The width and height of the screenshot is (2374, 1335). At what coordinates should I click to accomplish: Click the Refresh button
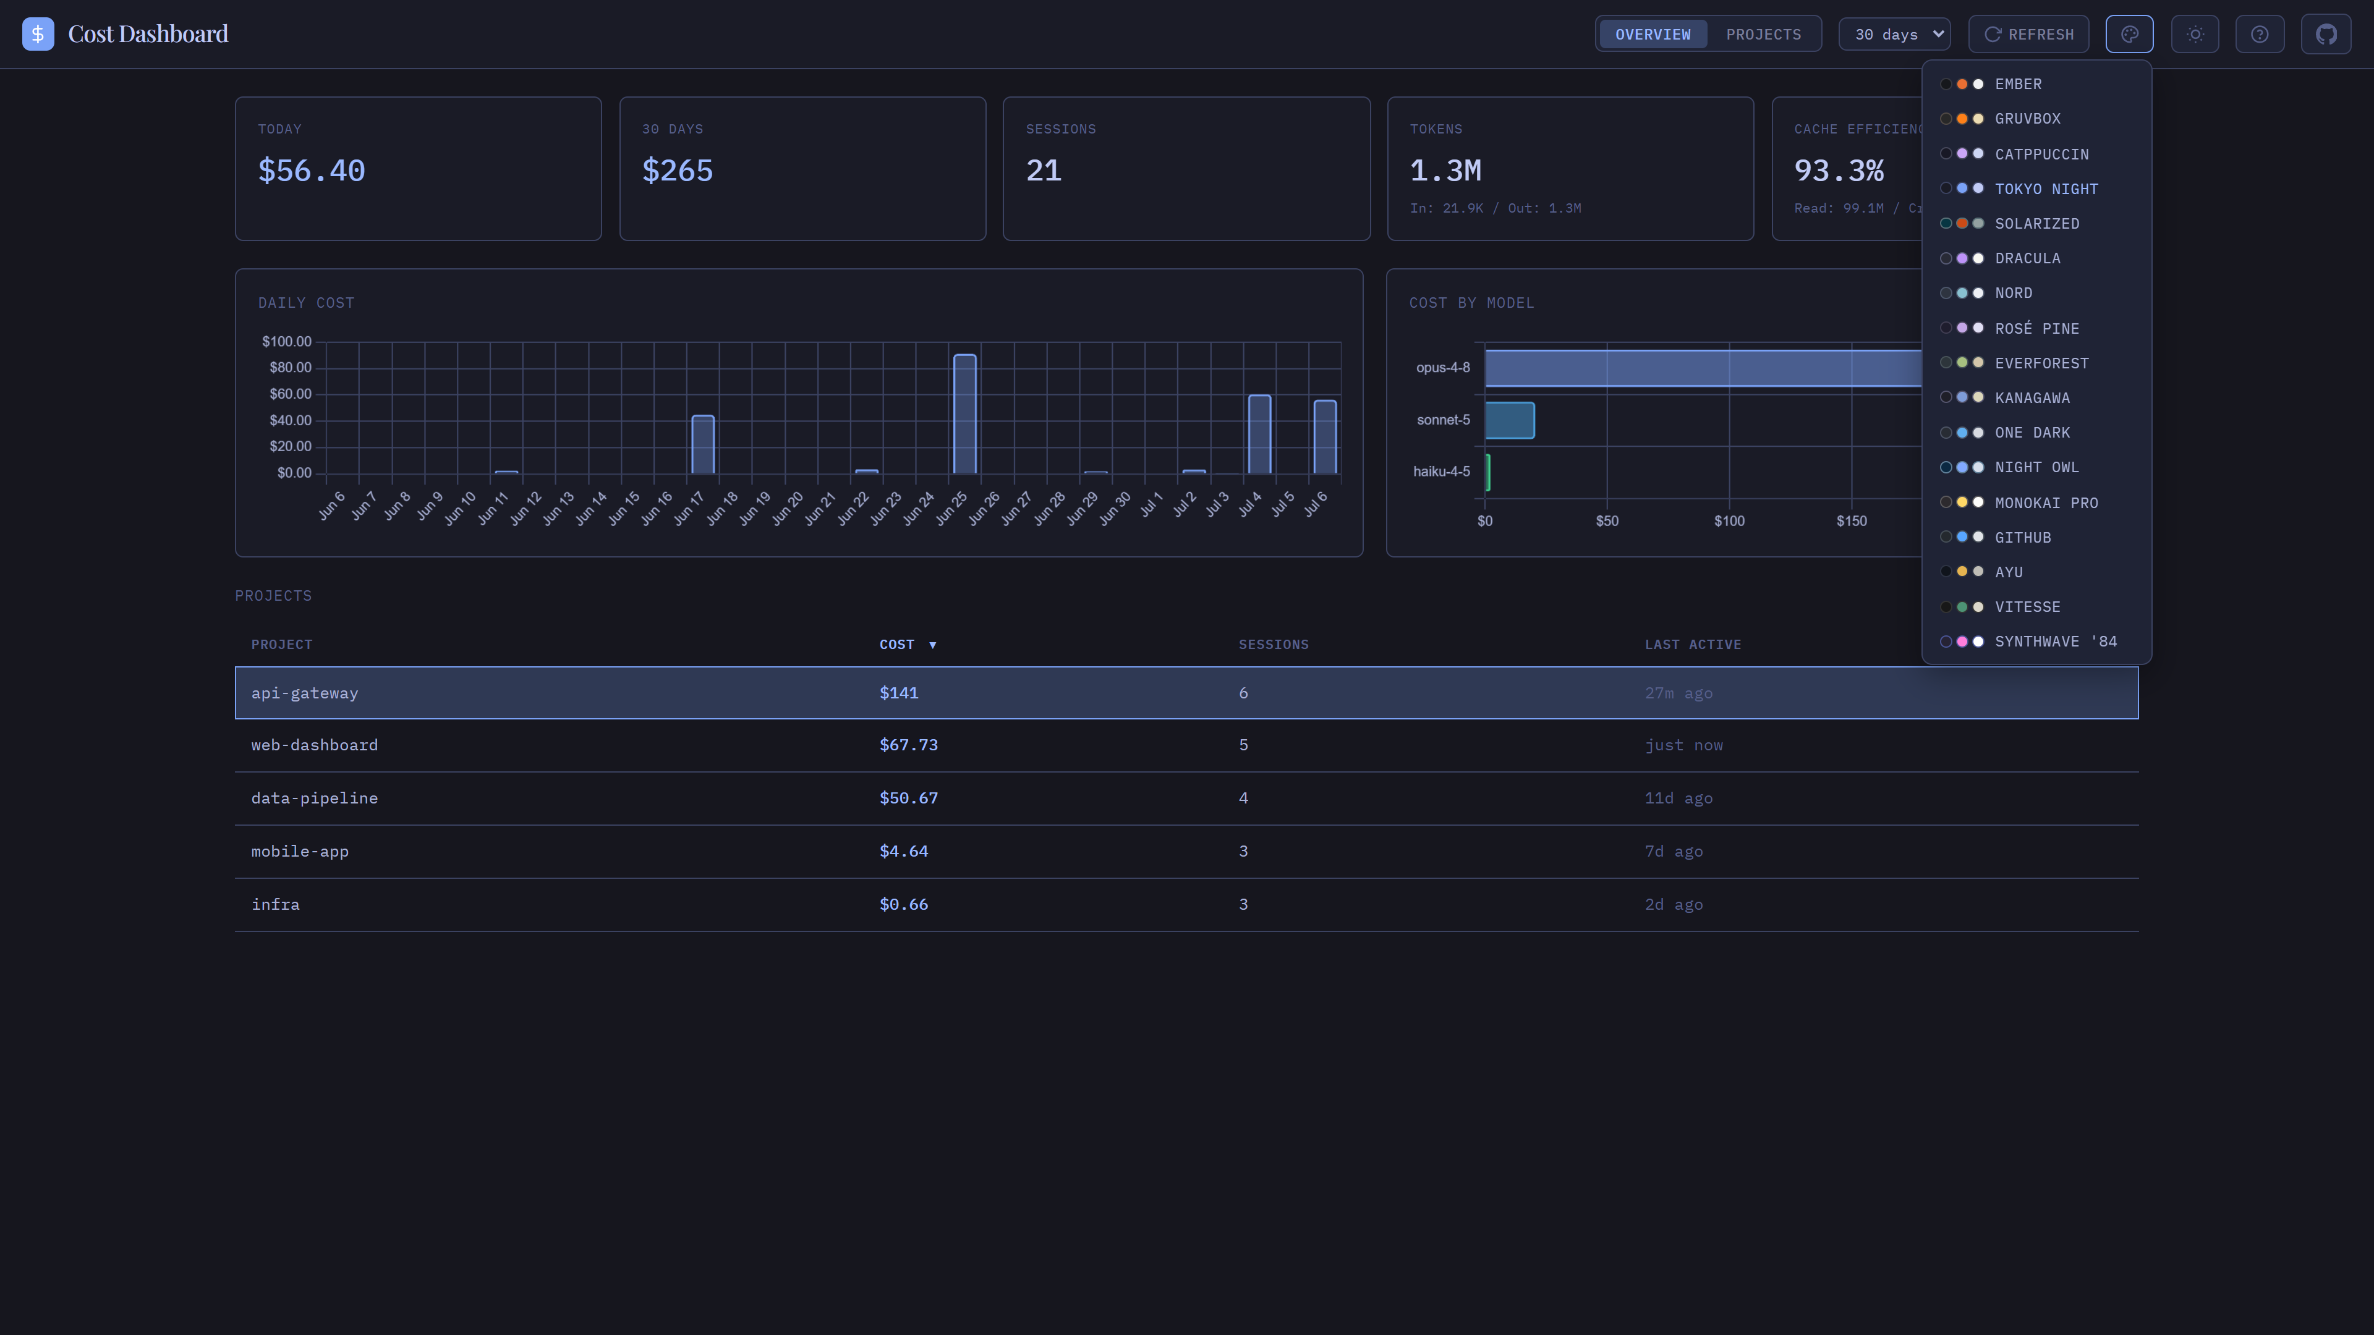point(2028,34)
